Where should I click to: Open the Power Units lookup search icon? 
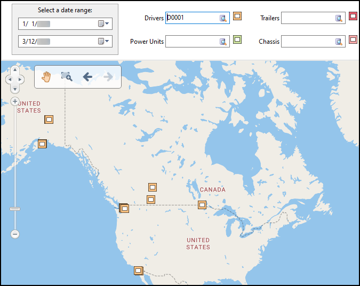tap(223, 42)
